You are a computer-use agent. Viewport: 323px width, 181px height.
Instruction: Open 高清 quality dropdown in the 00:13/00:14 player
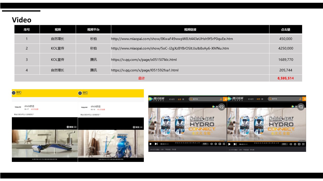click(205, 144)
